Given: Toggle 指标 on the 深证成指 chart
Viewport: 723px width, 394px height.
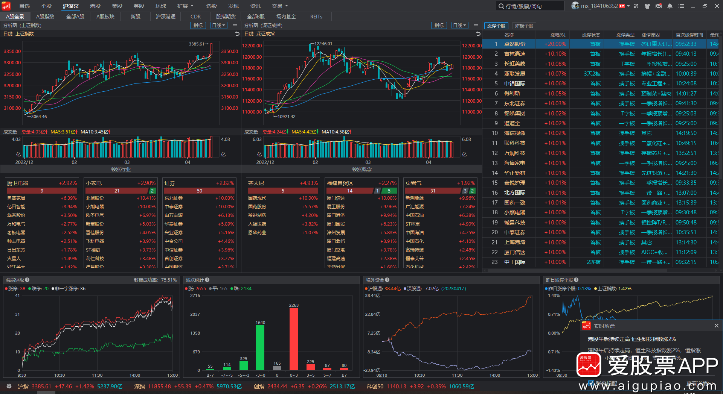Looking at the screenshot, I should coord(439,26).
